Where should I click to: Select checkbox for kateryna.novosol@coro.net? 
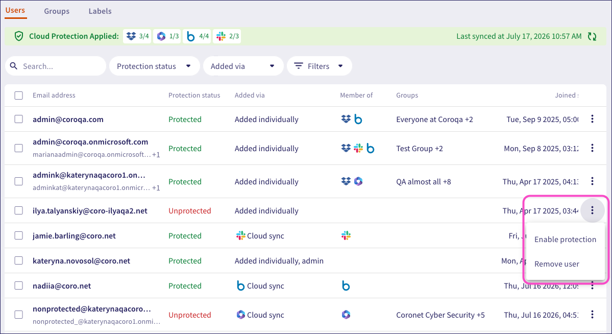[19, 260]
